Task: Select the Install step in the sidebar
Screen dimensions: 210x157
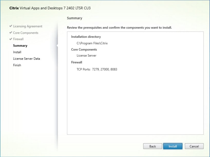Action: pyautogui.click(x=17, y=52)
